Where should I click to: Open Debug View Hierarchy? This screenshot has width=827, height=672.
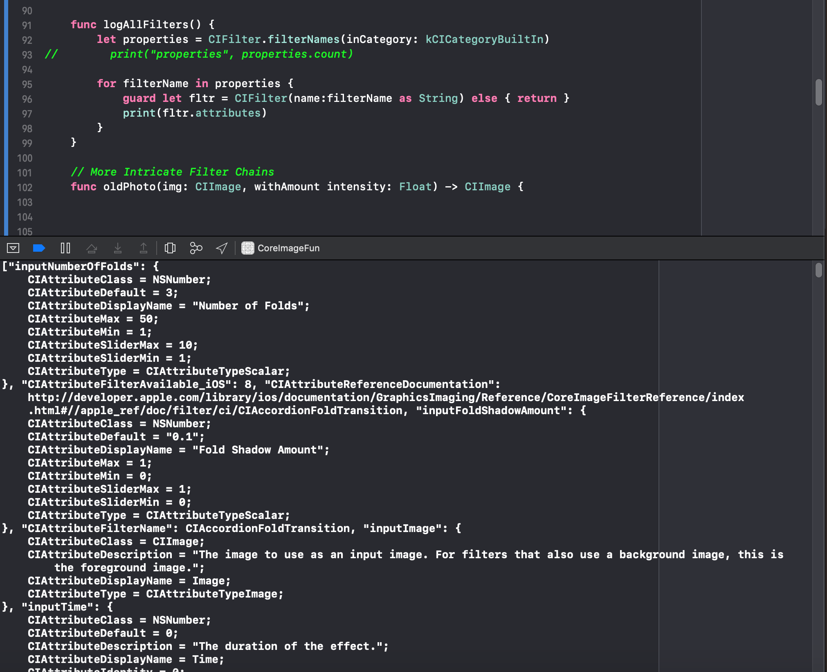coord(170,248)
